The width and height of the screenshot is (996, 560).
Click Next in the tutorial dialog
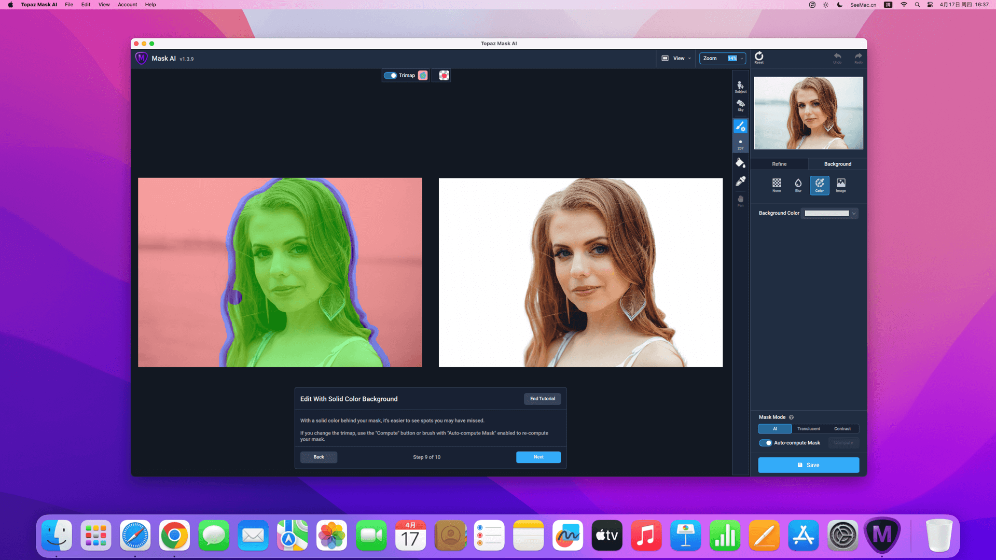coord(538,457)
